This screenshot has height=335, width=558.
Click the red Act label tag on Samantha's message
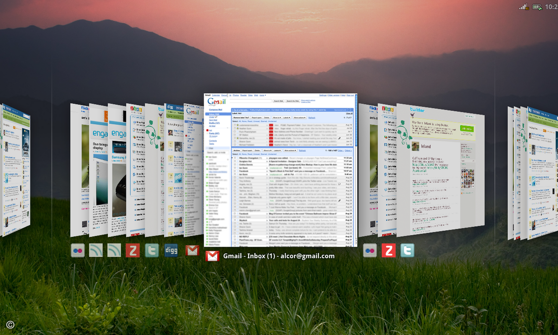pos(271,138)
